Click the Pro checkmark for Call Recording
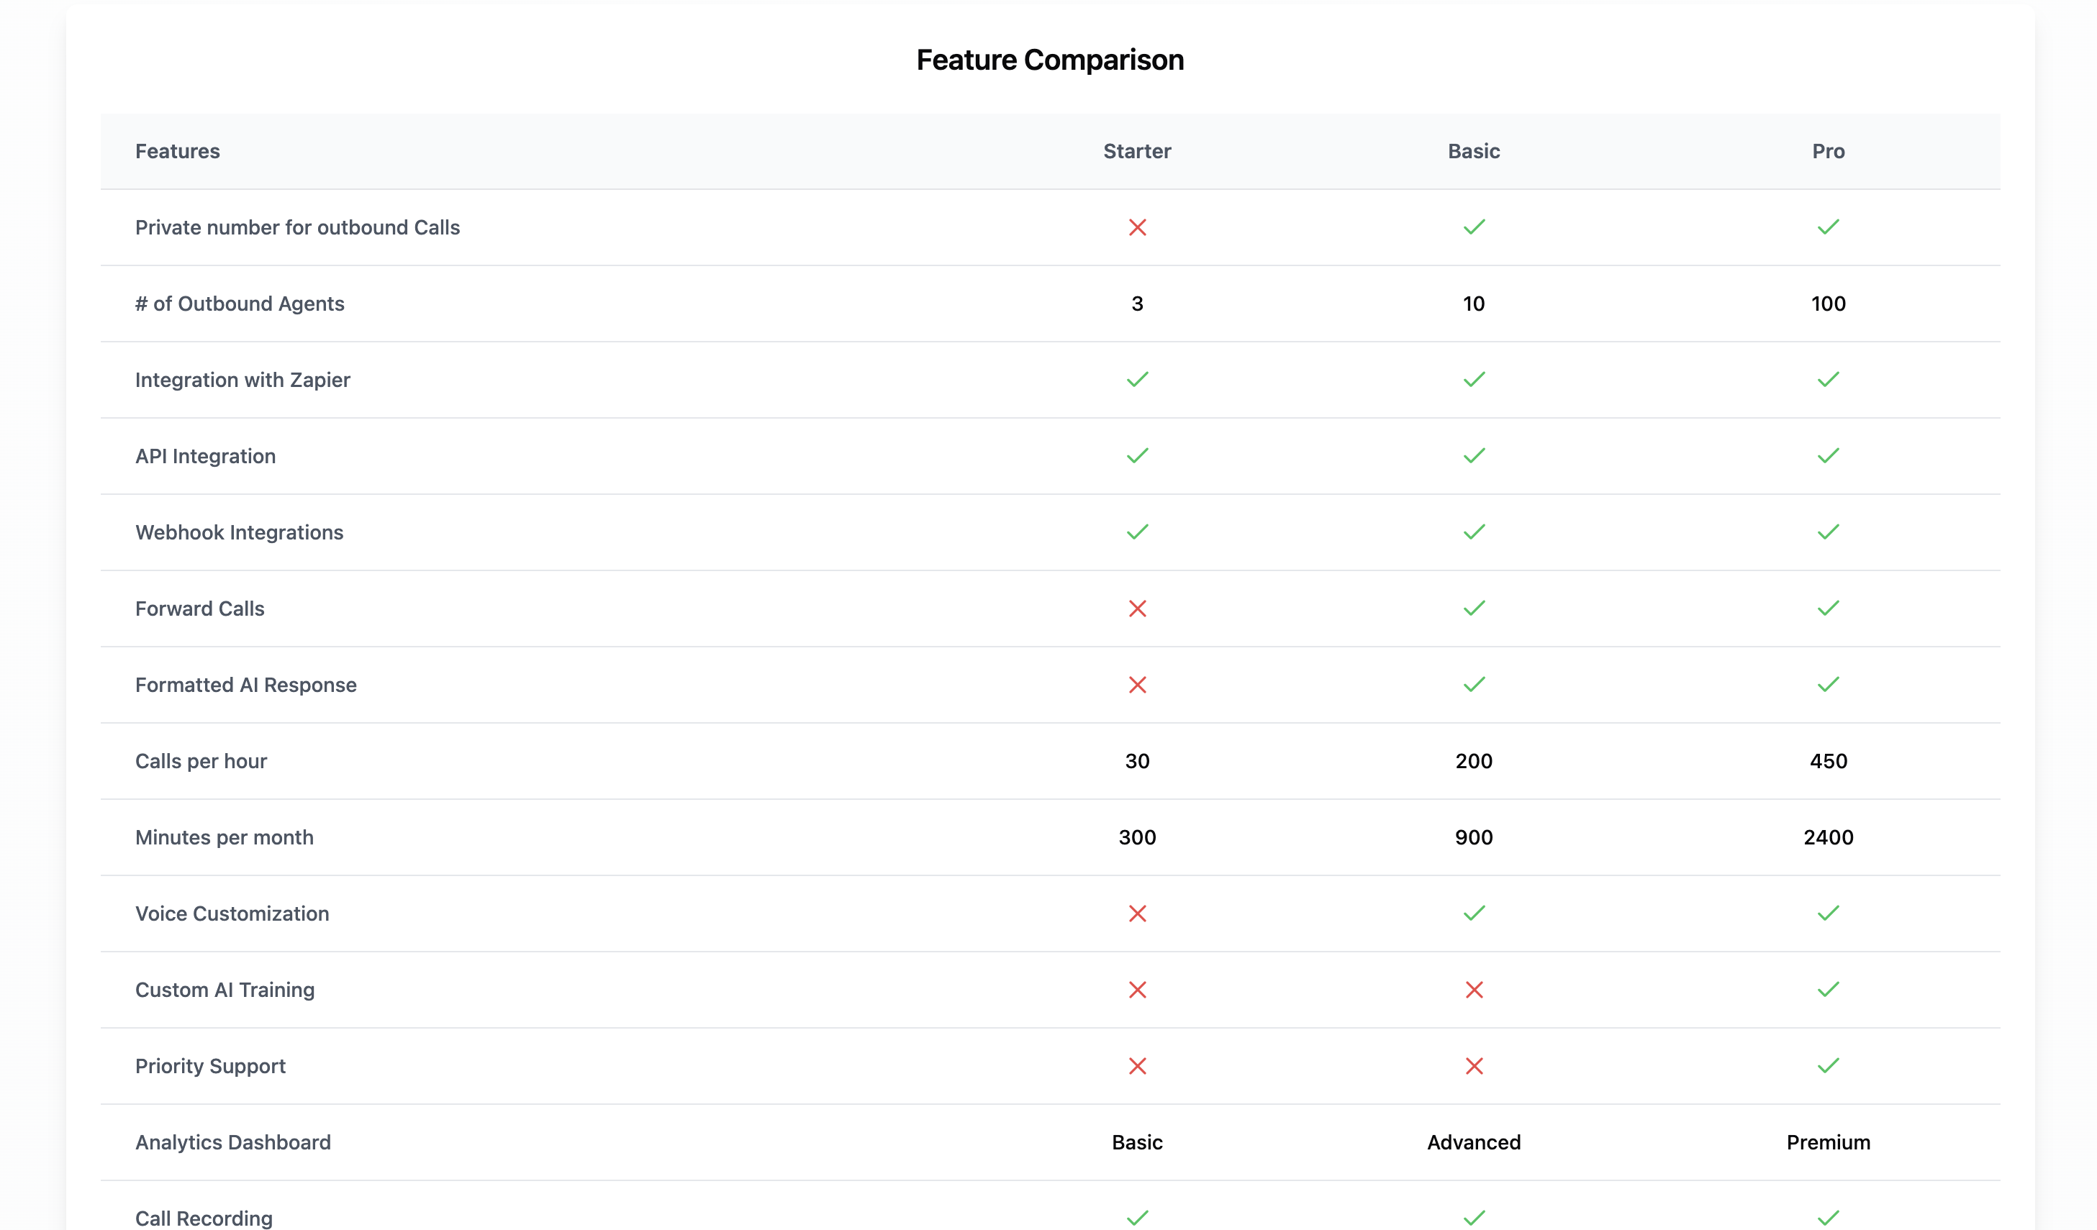 [x=1827, y=1218]
